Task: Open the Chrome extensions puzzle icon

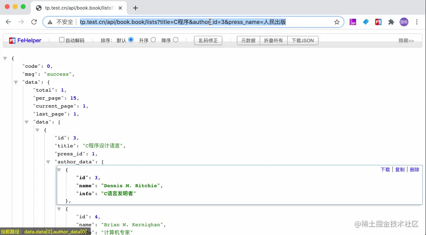Action: [391, 22]
